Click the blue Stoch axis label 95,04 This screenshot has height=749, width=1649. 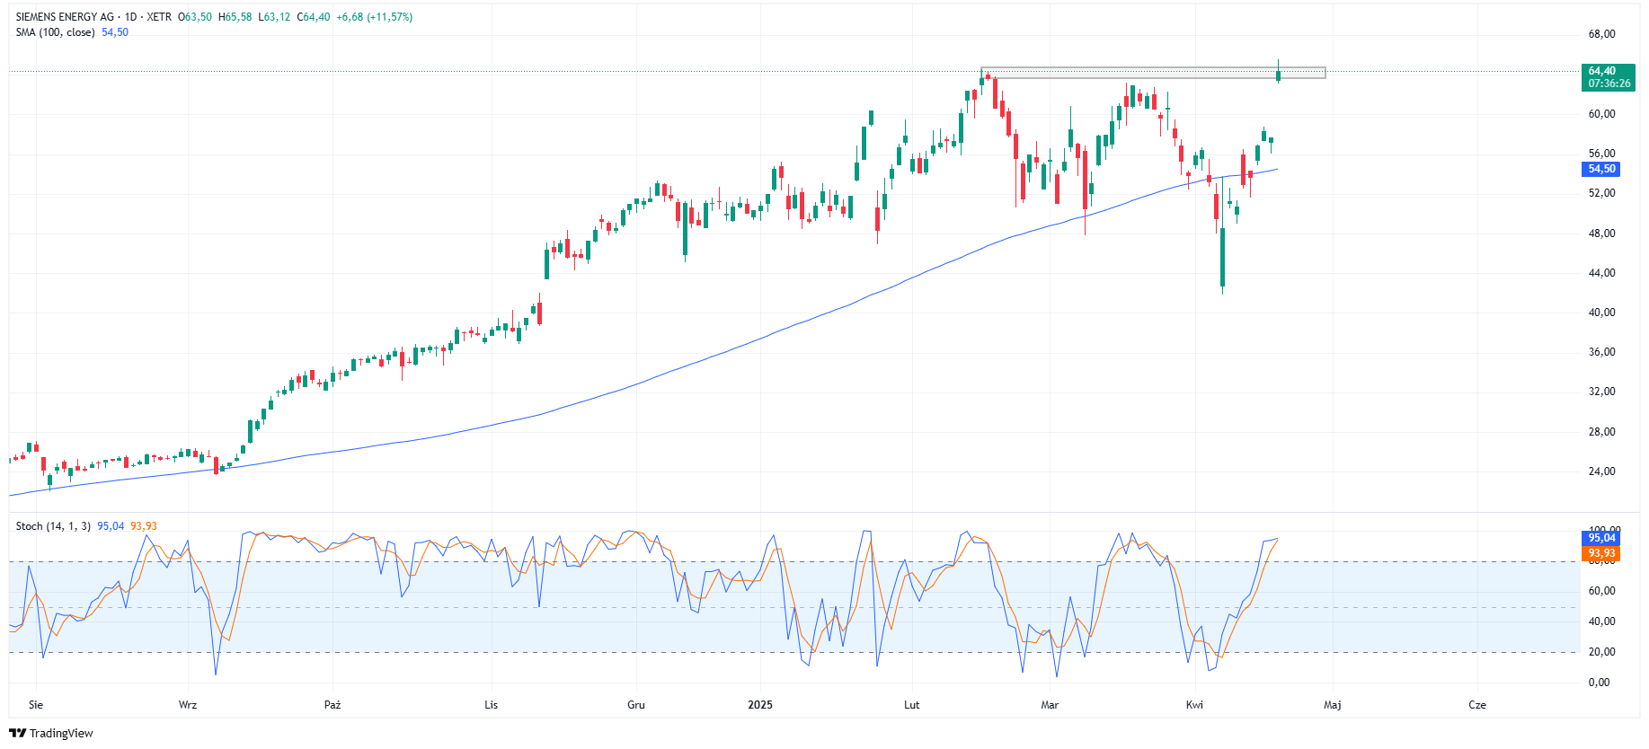point(1601,538)
